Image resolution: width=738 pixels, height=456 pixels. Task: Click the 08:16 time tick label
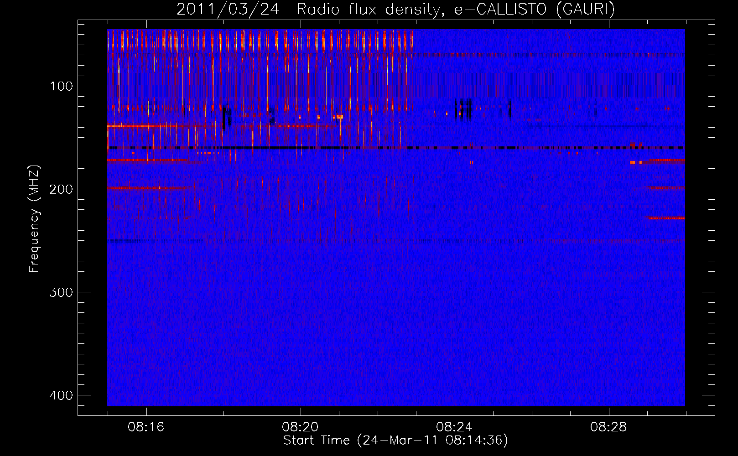pos(146,427)
